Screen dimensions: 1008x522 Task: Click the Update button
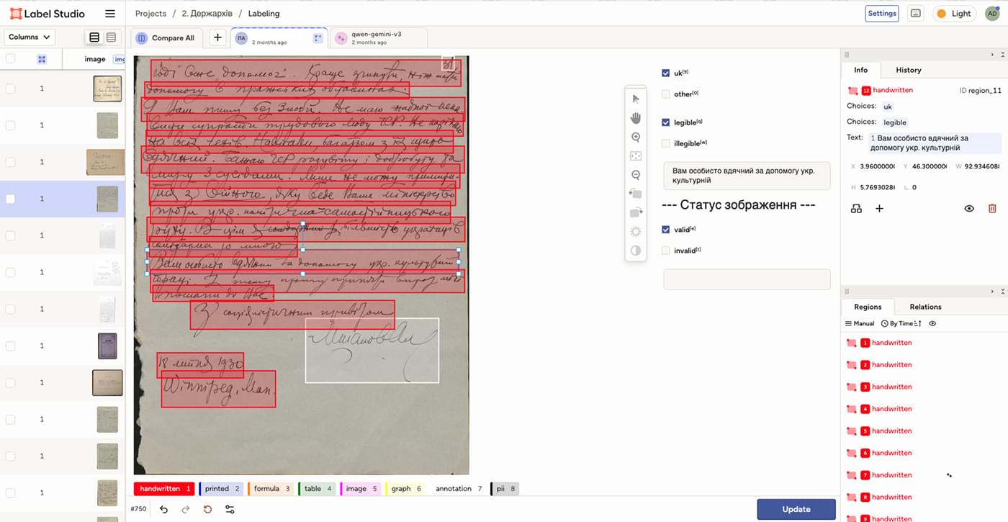[796, 509]
